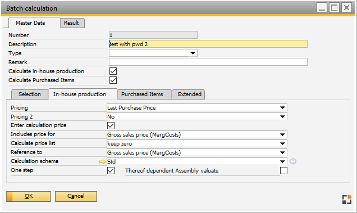Maximize the Batch calculation window
Image resolution: width=357 pixels, height=213 pixels.
click(334, 8)
